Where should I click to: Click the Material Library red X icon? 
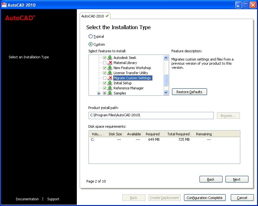pyautogui.click(x=110, y=63)
